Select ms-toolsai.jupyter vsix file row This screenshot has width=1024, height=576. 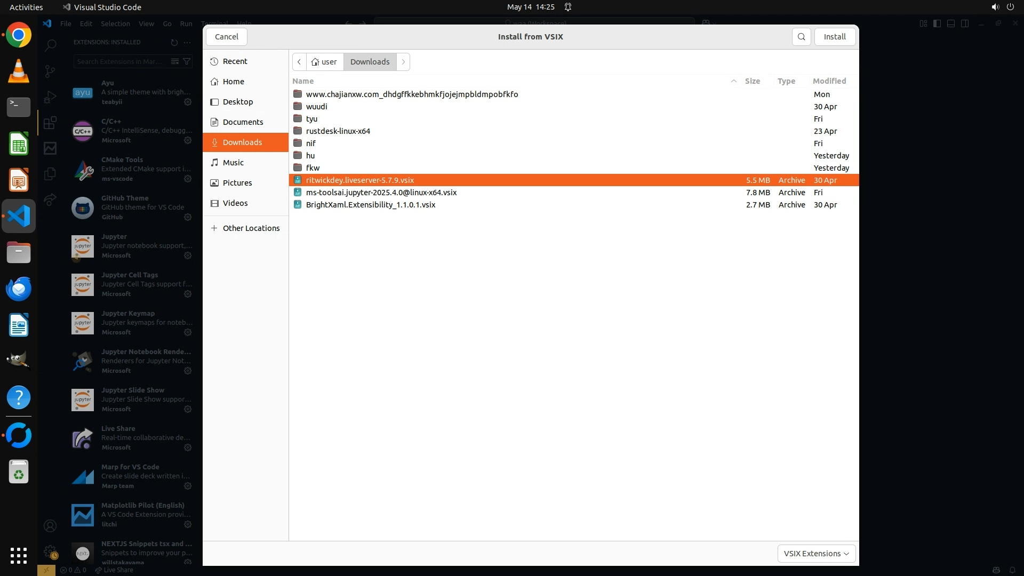[x=381, y=193]
